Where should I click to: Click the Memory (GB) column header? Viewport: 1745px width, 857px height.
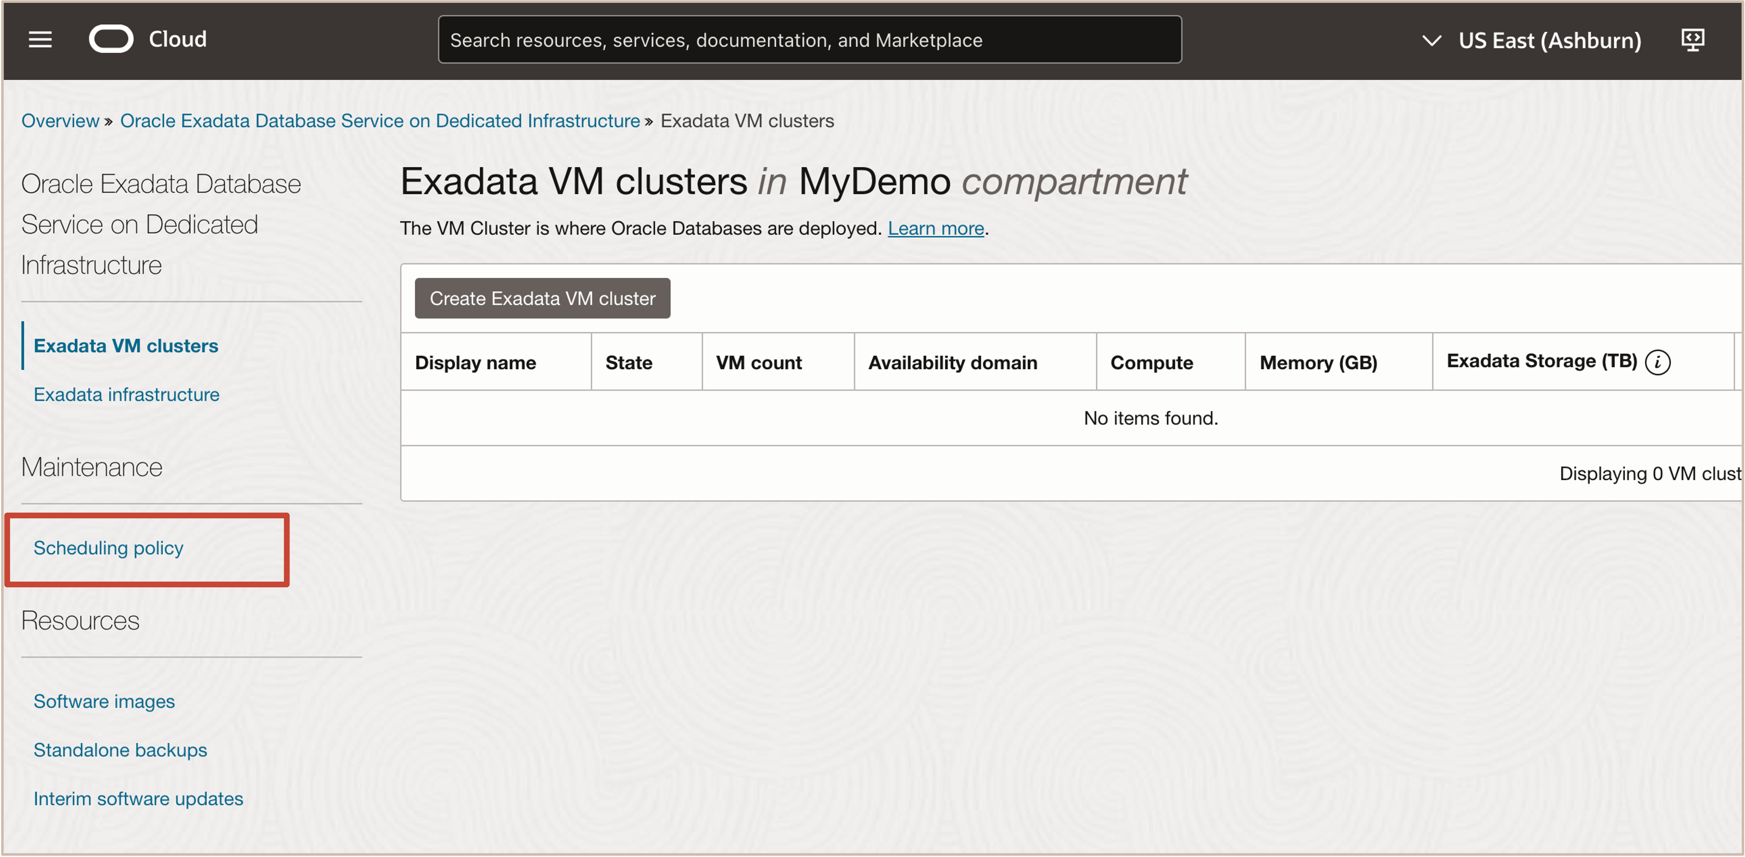1318,363
